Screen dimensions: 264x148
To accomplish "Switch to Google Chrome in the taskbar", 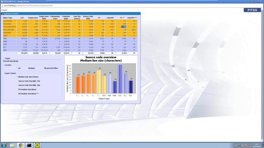I will pyautogui.click(x=21, y=145).
